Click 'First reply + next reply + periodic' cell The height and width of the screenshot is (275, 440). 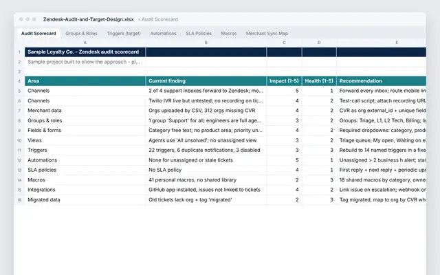(382, 170)
